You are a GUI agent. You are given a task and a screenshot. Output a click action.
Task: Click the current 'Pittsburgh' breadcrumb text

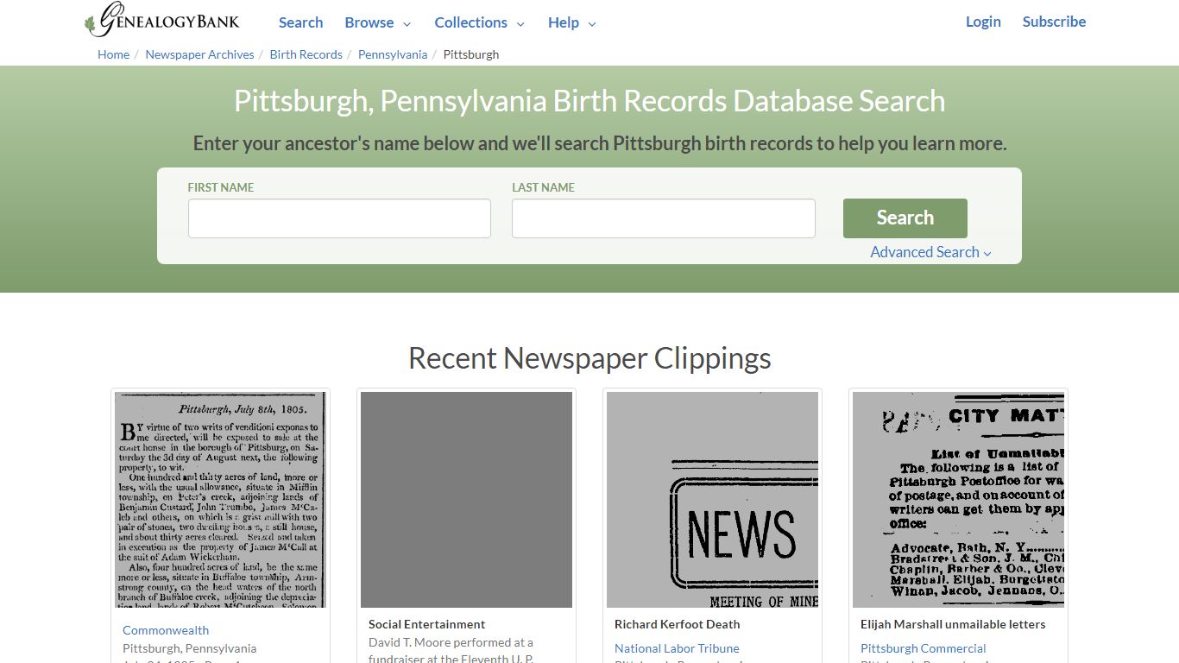[471, 54]
